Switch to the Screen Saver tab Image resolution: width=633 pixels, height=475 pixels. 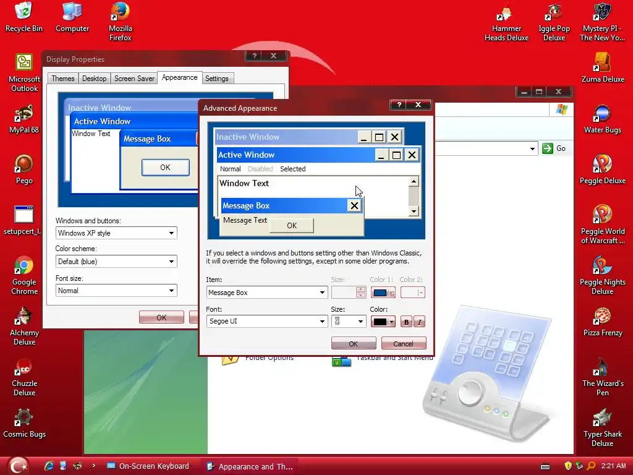pyautogui.click(x=134, y=79)
